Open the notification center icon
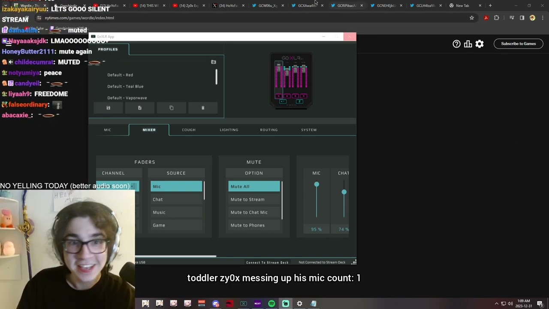The image size is (549, 309). (540, 304)
